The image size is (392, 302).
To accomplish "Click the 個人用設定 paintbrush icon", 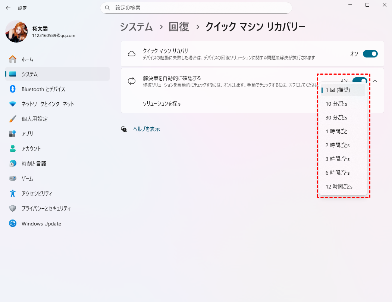I will coord(13,119).
